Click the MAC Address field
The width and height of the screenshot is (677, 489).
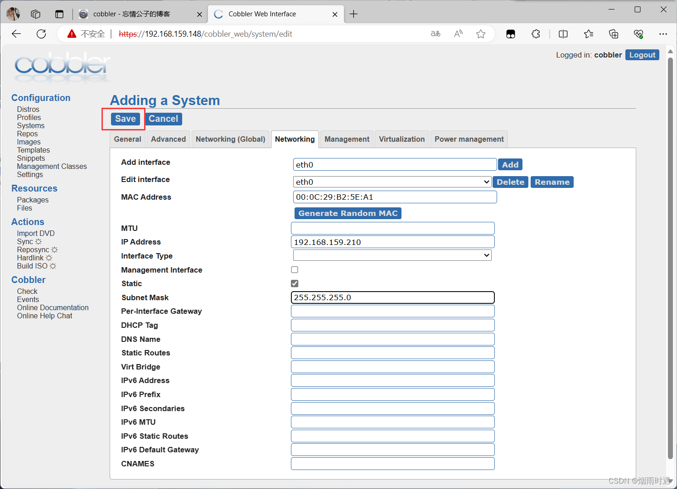[395, 197]
